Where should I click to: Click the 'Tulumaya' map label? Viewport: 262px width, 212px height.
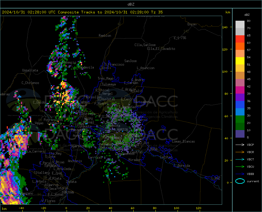point(109,84)
